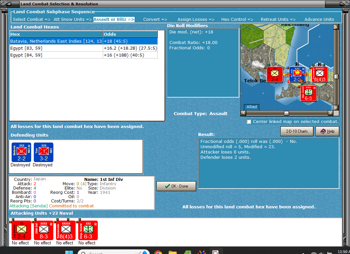Open the Windows Start menu
Image resolution: width=350 pixels, height=254 pixels.
tap(69, 252)
